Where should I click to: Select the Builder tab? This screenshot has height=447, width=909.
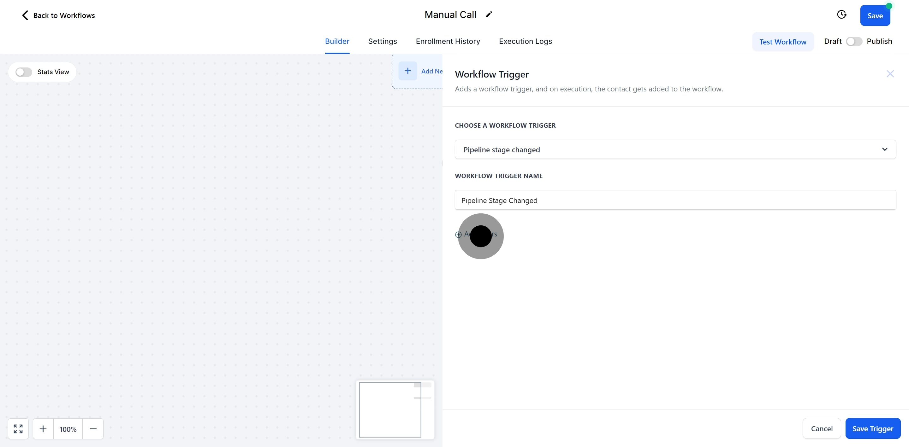tap(337, 41)
